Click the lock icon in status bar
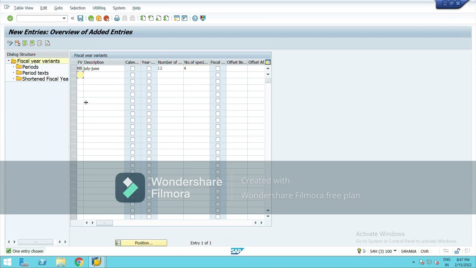Screen dimensions: 476x268 tap(457, 251)
